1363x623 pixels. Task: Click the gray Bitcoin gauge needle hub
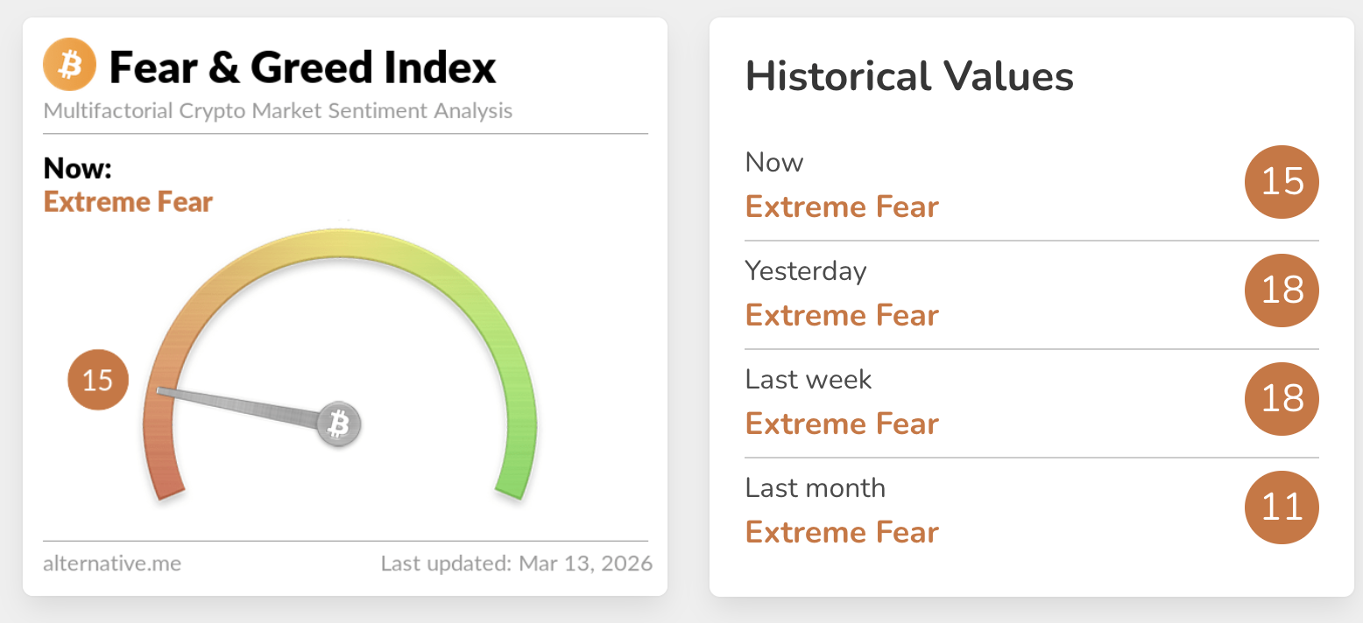pos(338,425)
